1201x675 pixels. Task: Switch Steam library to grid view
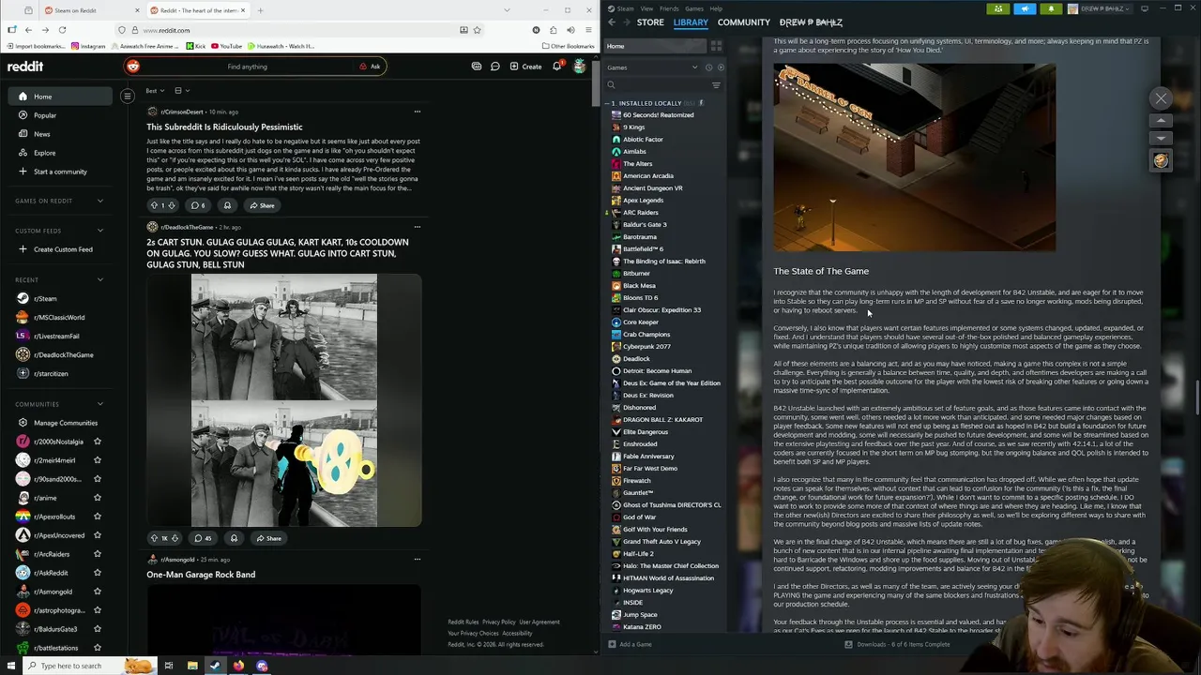(716, 46)
